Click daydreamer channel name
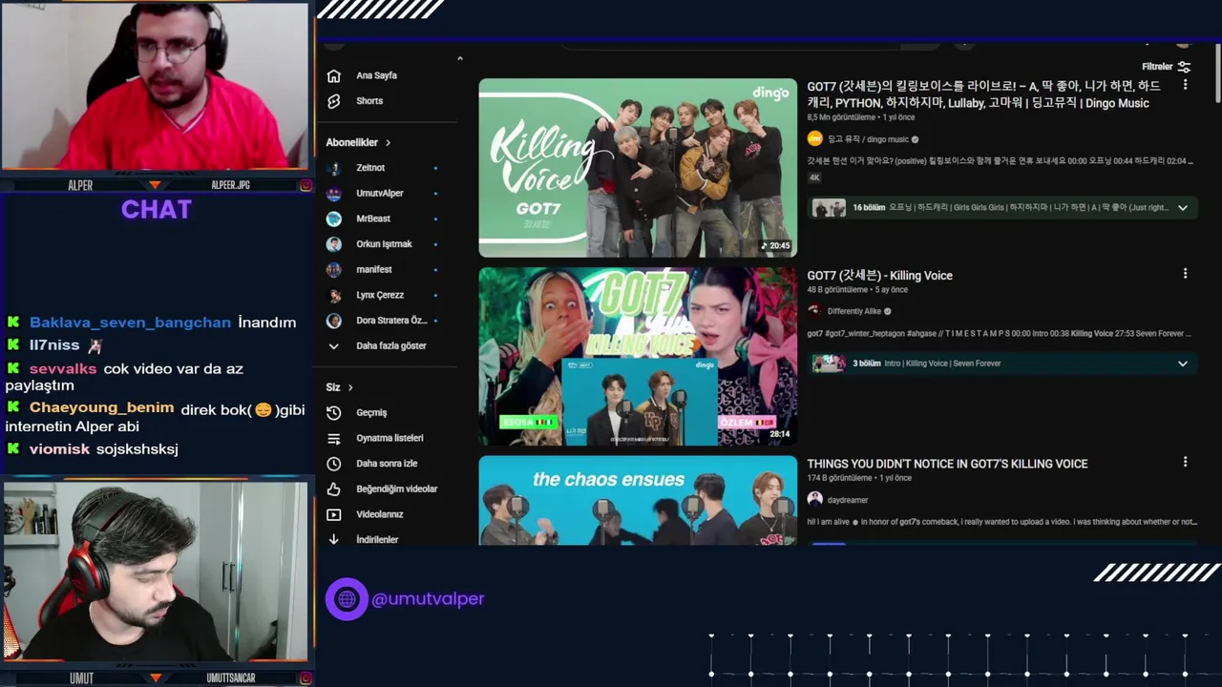 [x=848, y=500]
